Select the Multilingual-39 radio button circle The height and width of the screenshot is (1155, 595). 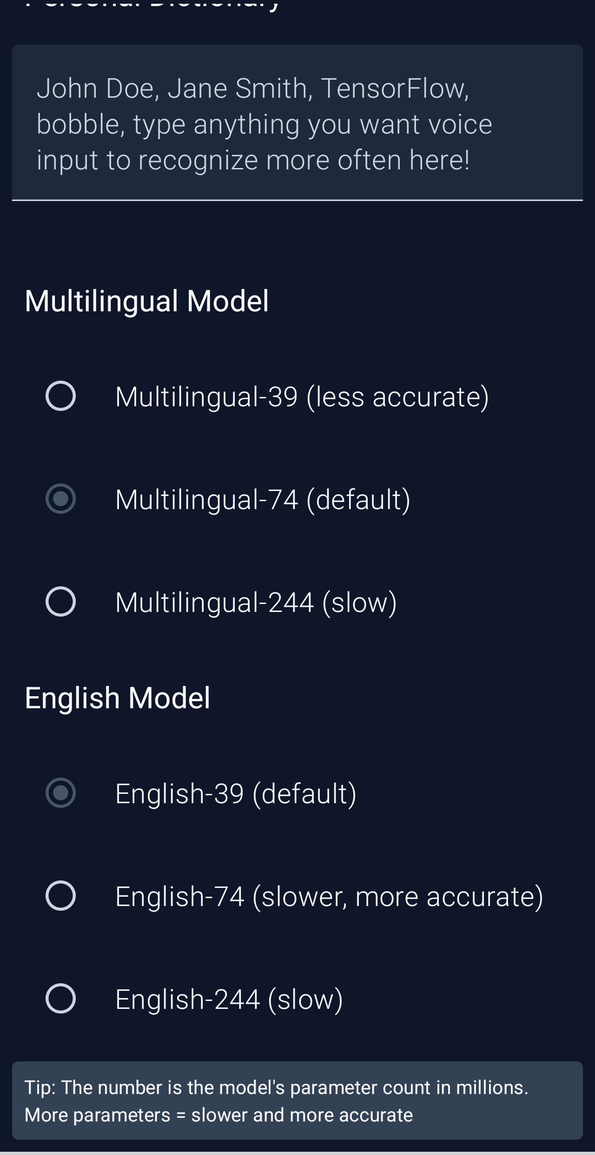(x=60, y=396)
